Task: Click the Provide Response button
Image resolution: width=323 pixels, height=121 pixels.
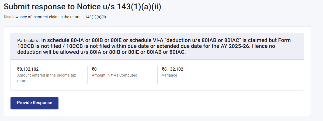Action: click(34, 103)
